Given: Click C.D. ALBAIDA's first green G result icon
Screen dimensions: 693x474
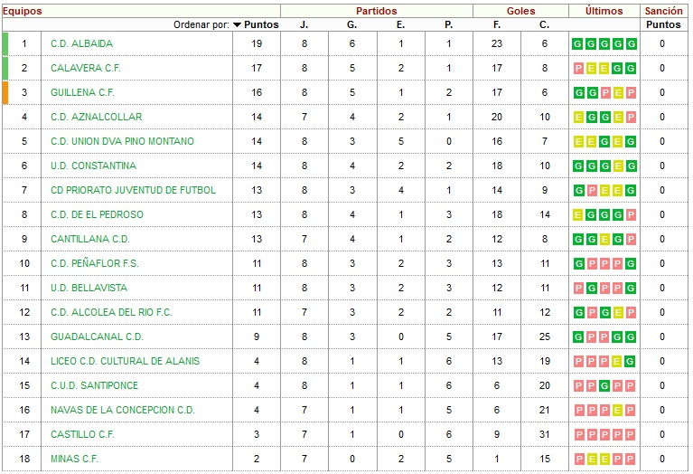Looking at the screenshot, I should (x=577, y=43).
